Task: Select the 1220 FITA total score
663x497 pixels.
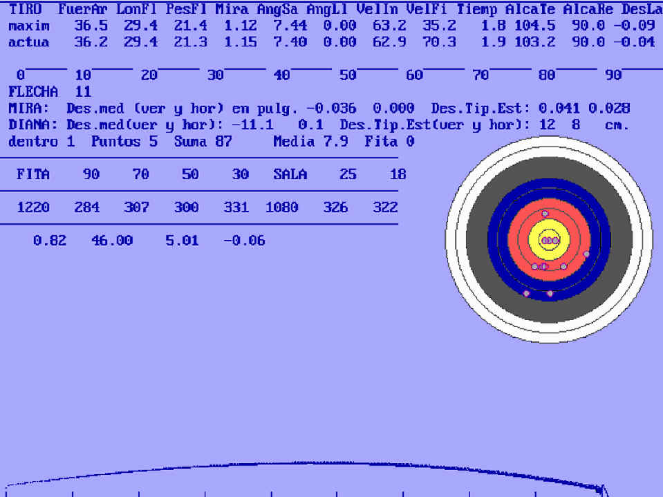Action: pyautogui.click(x=33, y=207)
